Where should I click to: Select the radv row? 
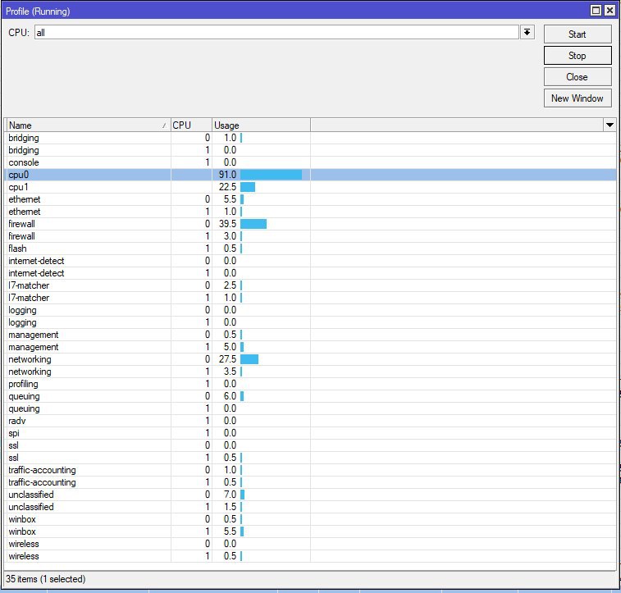tap(311, 421)
